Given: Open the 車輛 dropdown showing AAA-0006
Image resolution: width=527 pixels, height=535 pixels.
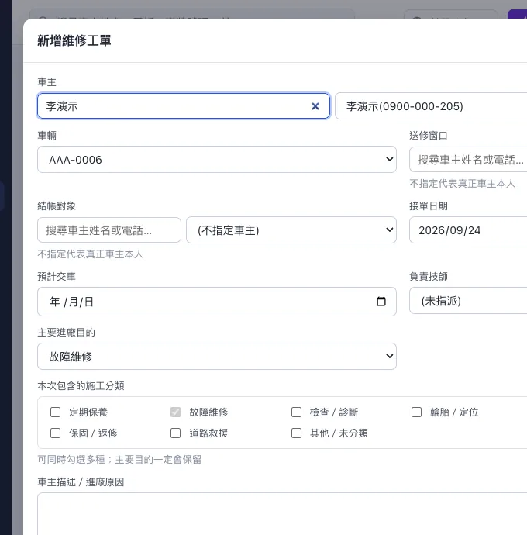Looking at the screenshot, I should click(x=217, y=160).
